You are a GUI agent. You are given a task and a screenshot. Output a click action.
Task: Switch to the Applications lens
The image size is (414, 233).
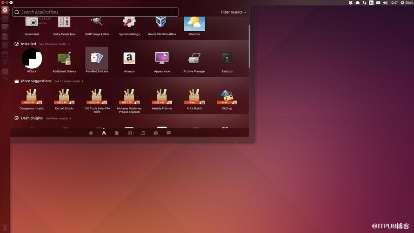pyautogui.click(x=104, y=133)
